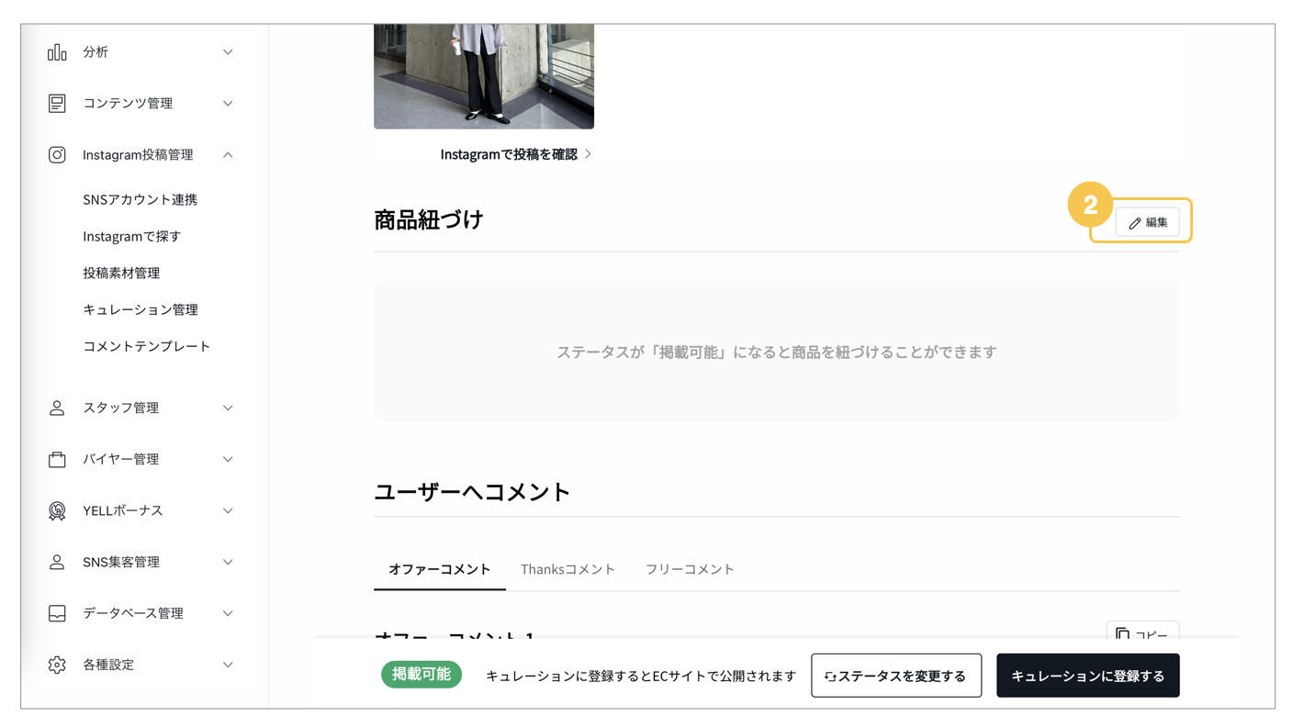
Task: Click the バイヤー管理 briefcase icon
Action: click(57, 459)
